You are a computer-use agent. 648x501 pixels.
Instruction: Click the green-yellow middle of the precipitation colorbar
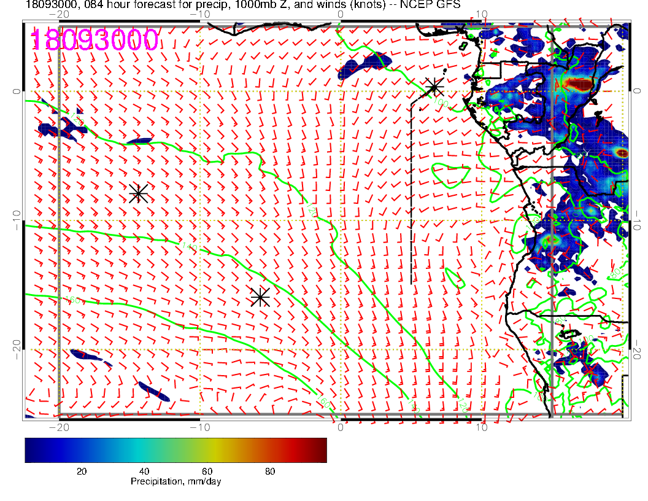click(196, 449)
